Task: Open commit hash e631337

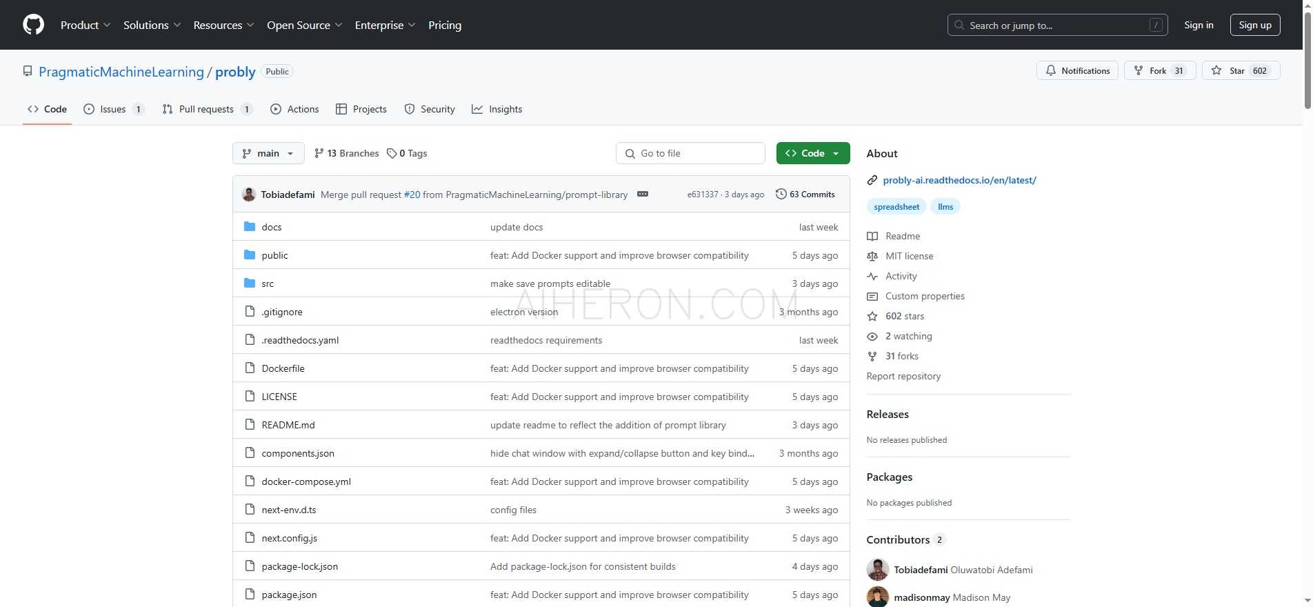Action: [x=702, y=195]
